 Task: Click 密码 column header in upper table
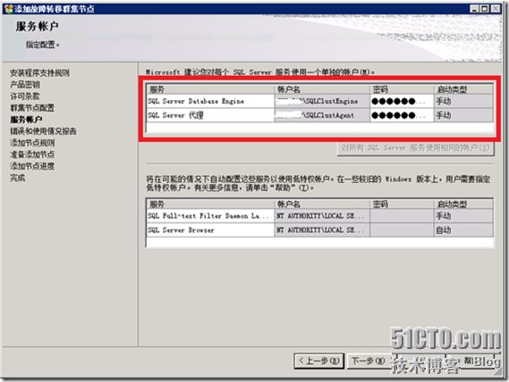pos(402,89)
